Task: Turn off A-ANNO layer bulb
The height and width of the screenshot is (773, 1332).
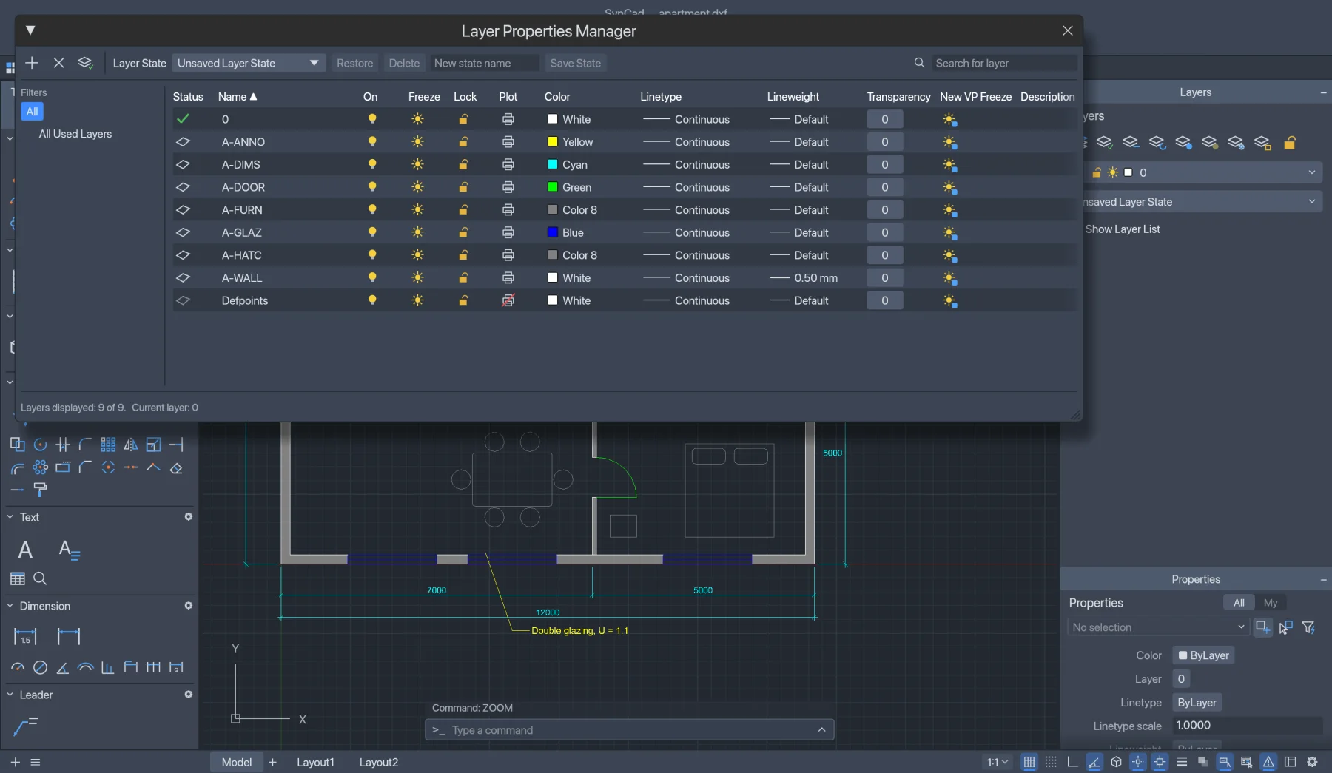Action: click(372, 141)
